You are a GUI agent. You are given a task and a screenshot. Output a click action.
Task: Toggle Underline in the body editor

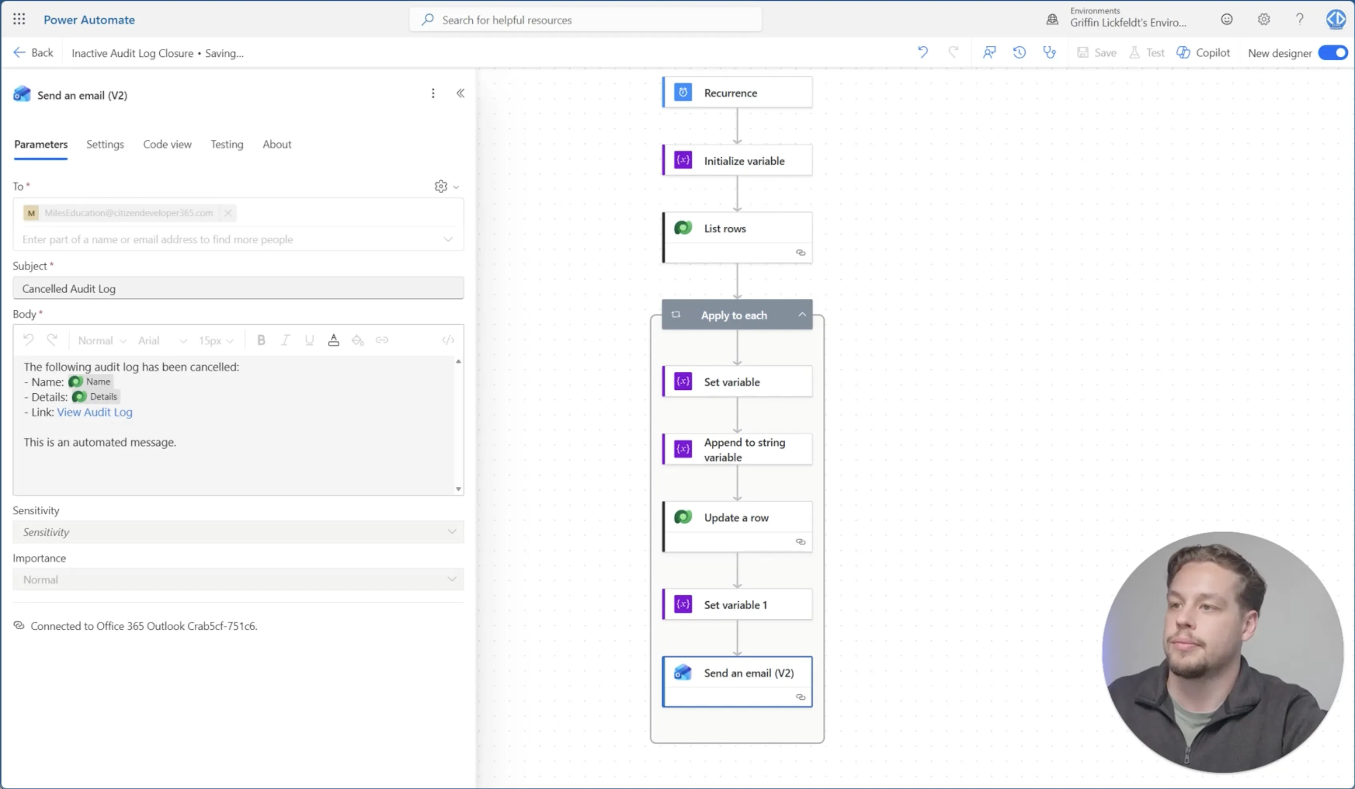309,340
